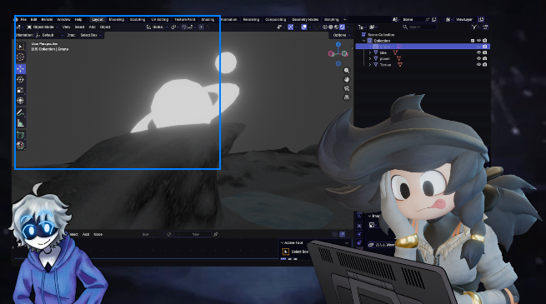Open the File menu

point(23,19)
